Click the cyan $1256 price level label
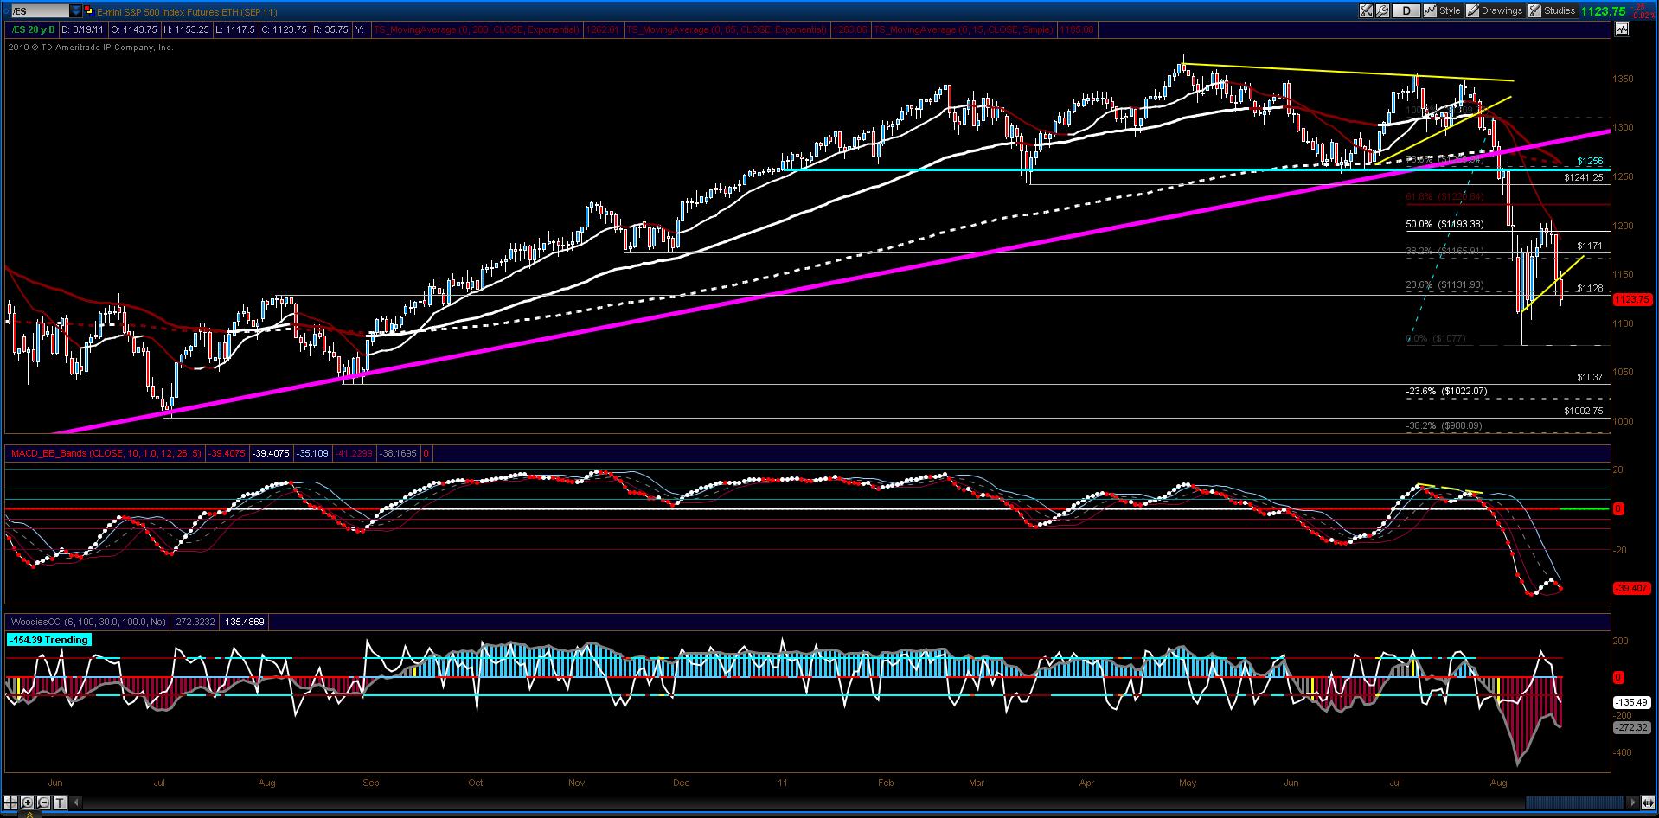The image size is (1659, 818). pos(1590,162)
